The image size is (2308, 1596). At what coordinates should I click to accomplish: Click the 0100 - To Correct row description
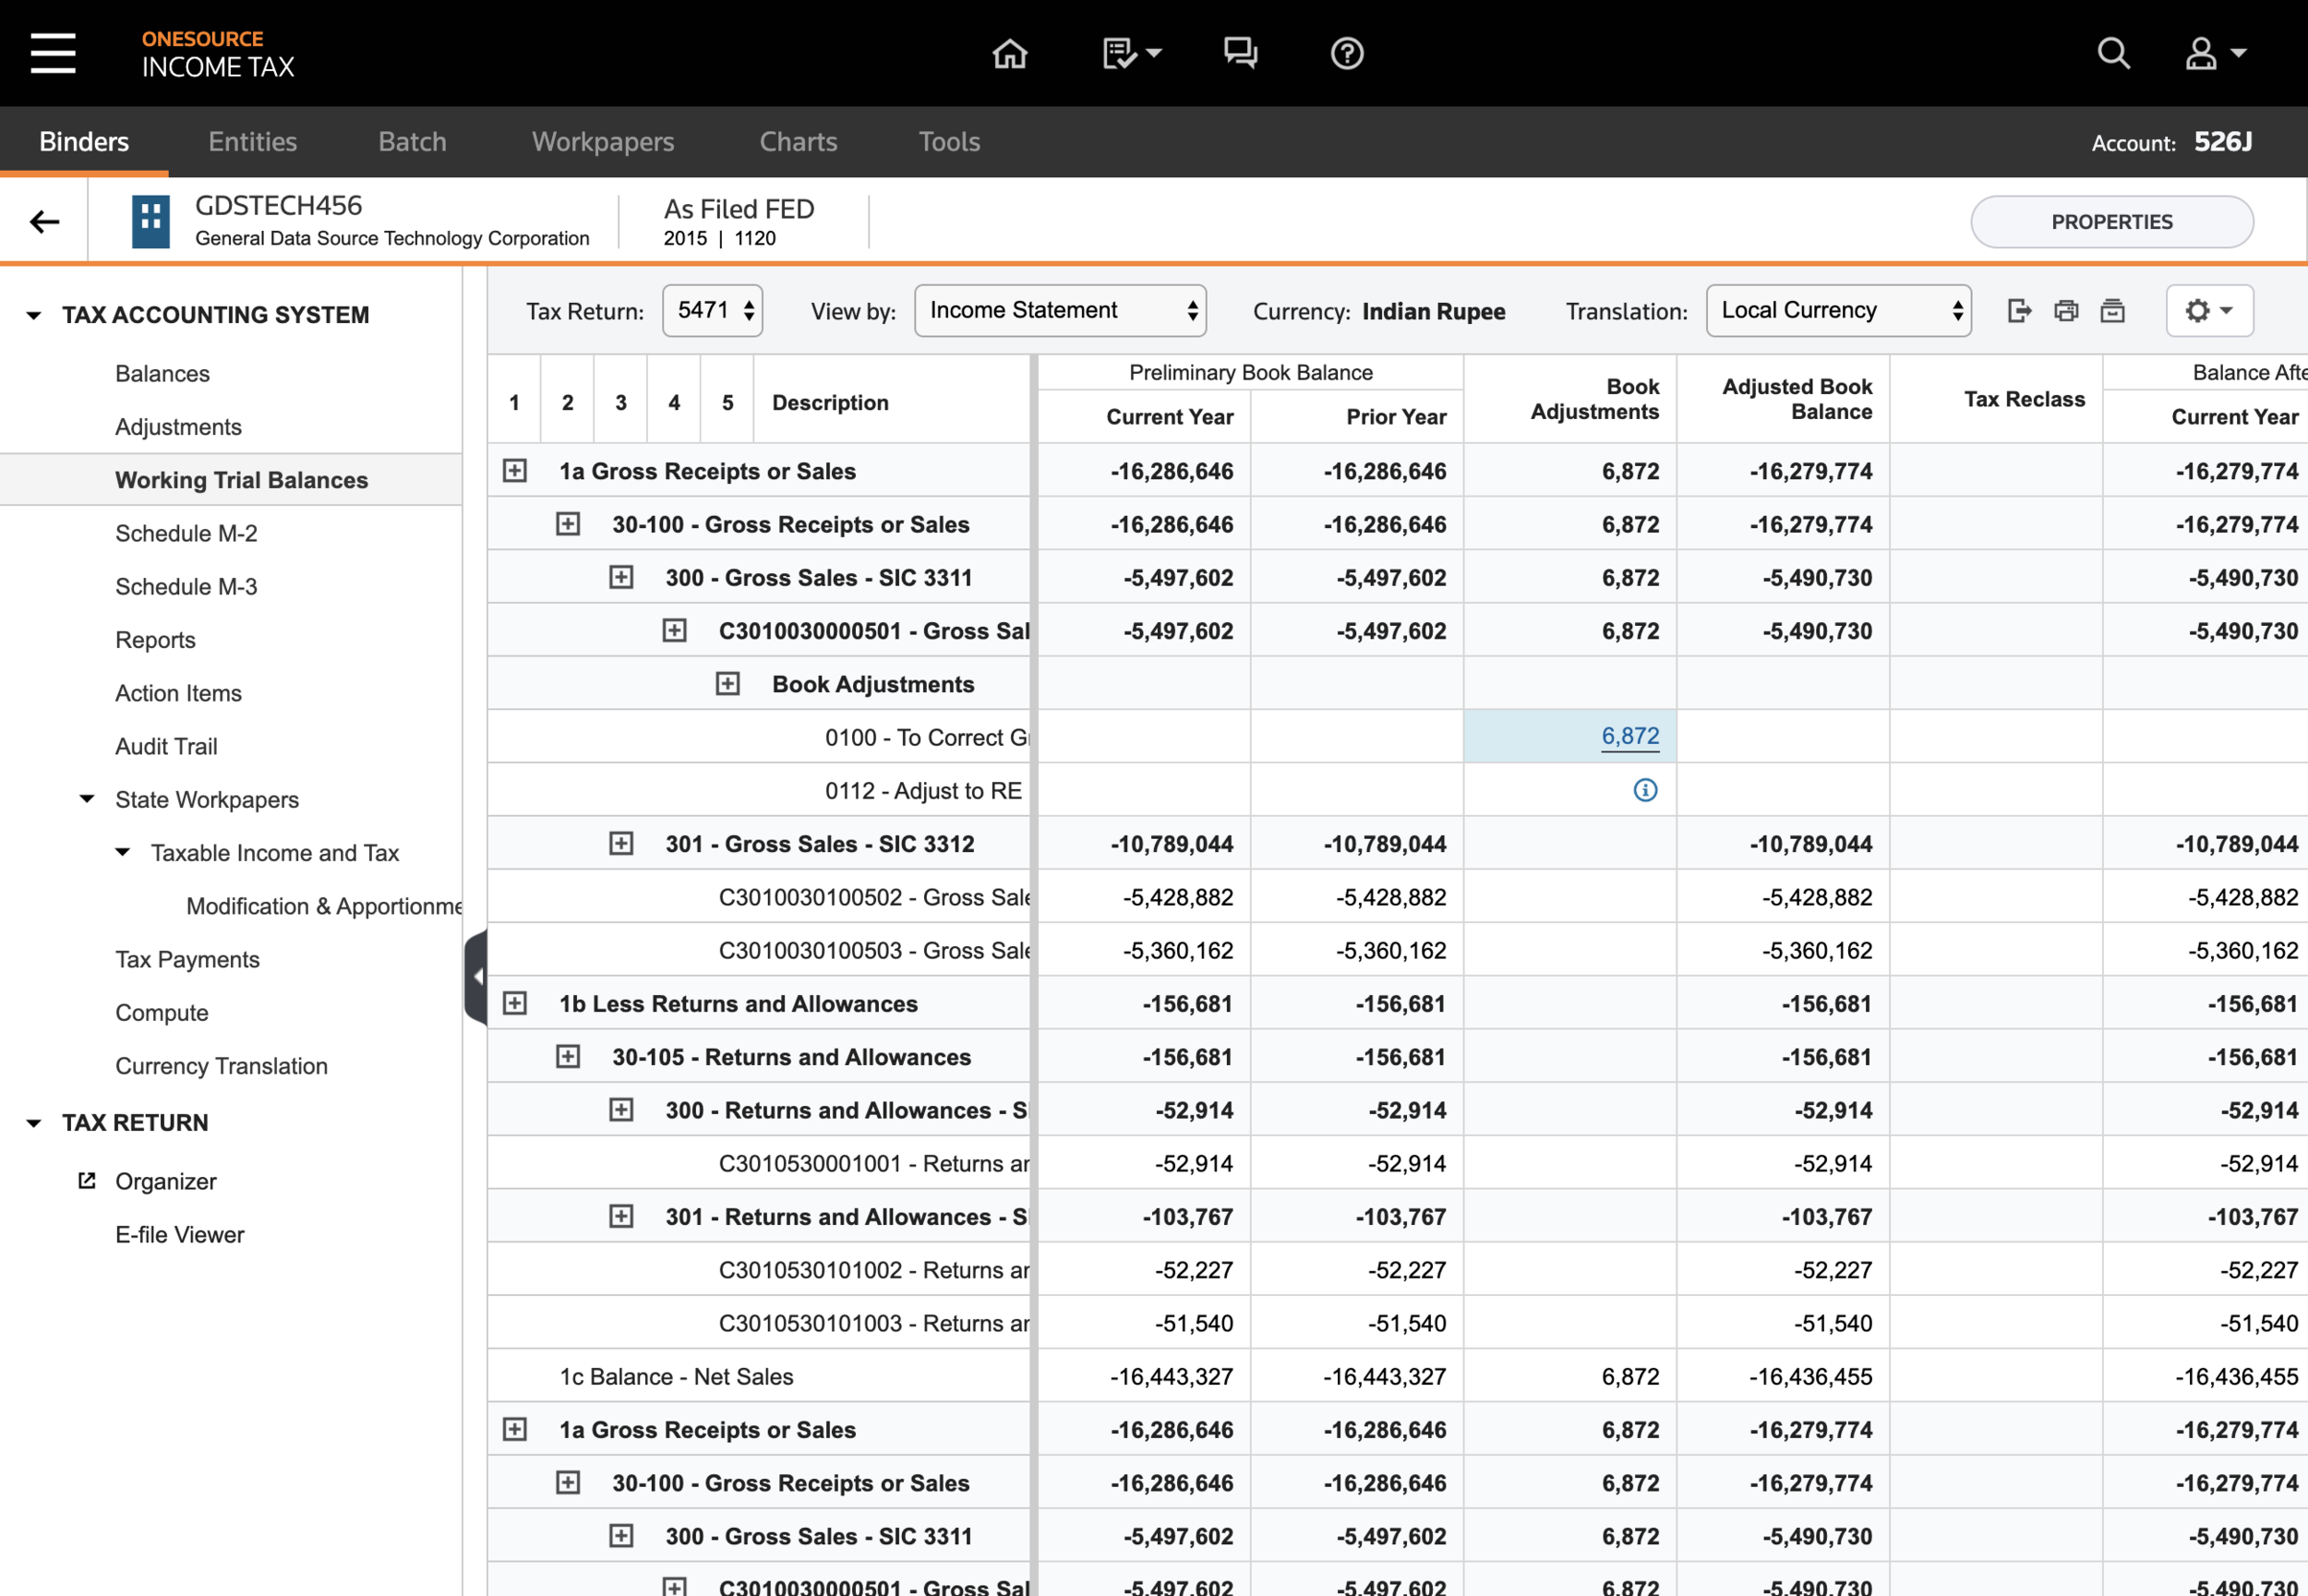coord(926,737)
